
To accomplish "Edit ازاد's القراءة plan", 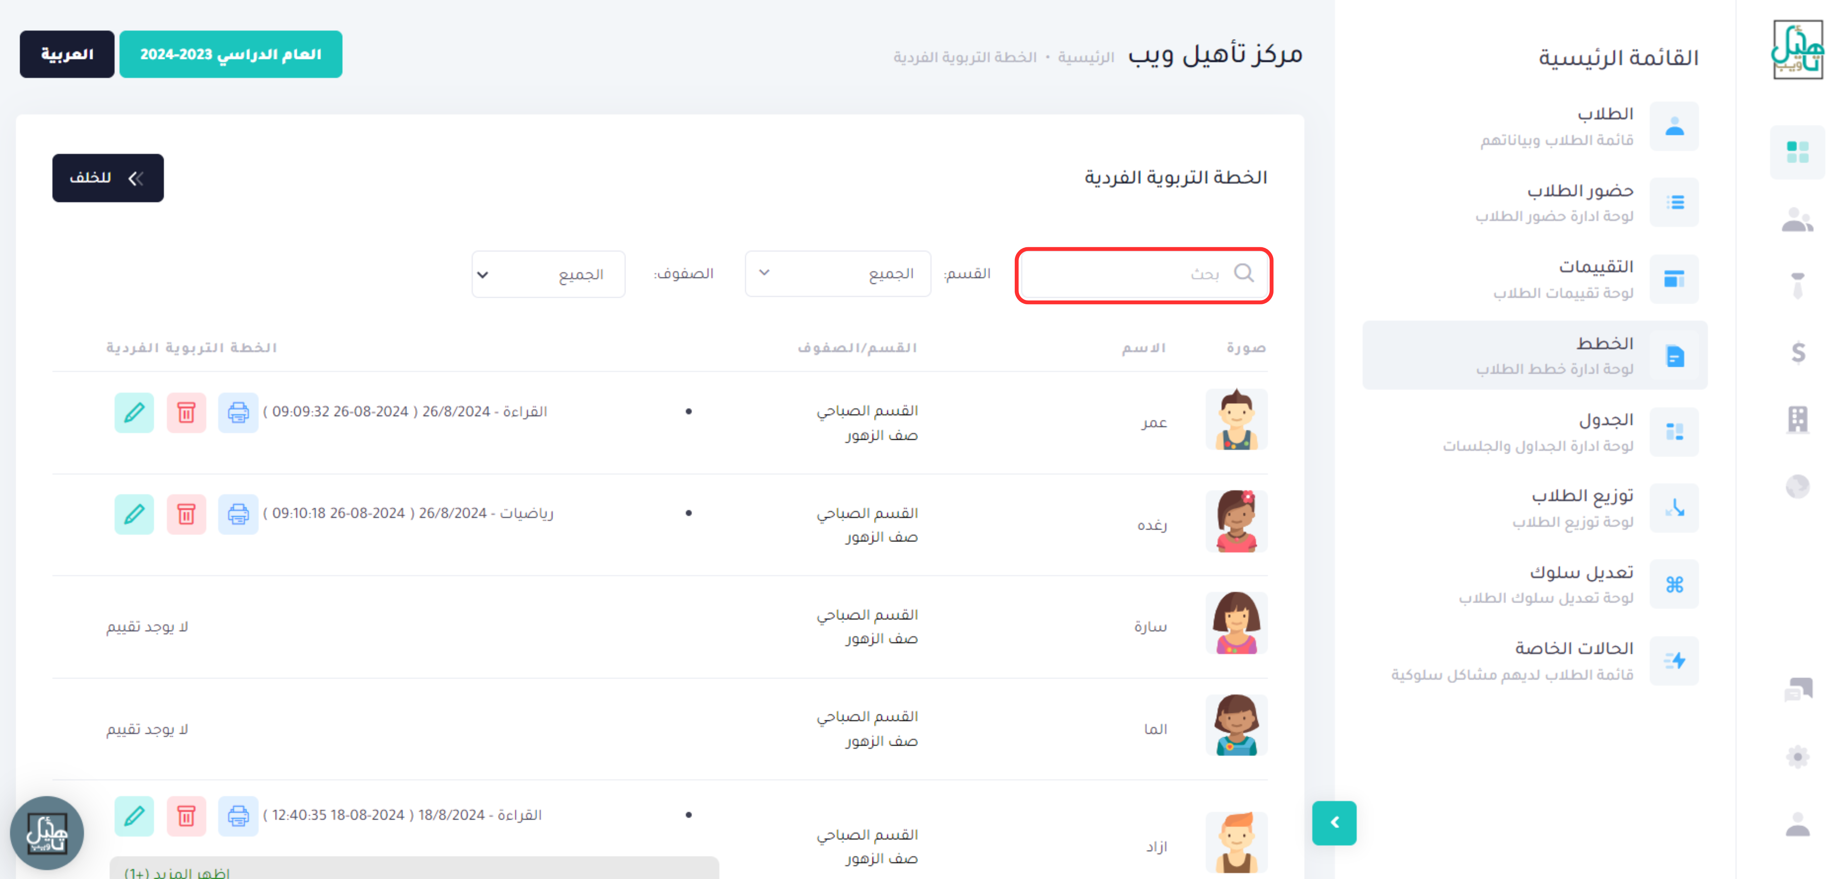I will (x=134, y=815).
